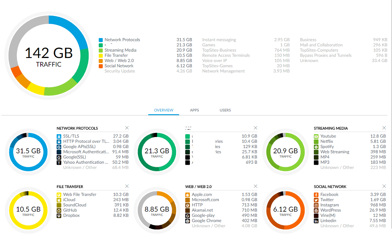Click the MP3 icon
The width and height of the screenshot is (392, 242).
pyautogui.click(x=316, y=163)
